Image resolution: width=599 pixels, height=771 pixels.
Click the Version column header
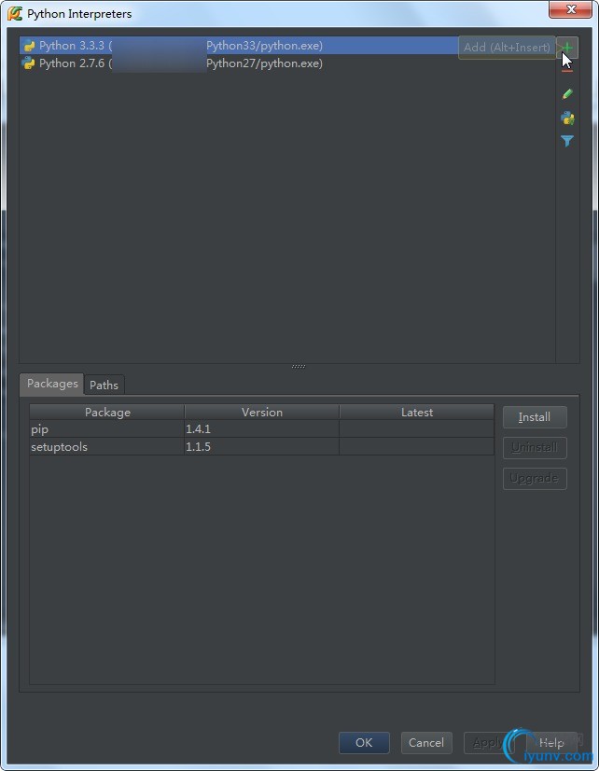[x=262, y=412]
